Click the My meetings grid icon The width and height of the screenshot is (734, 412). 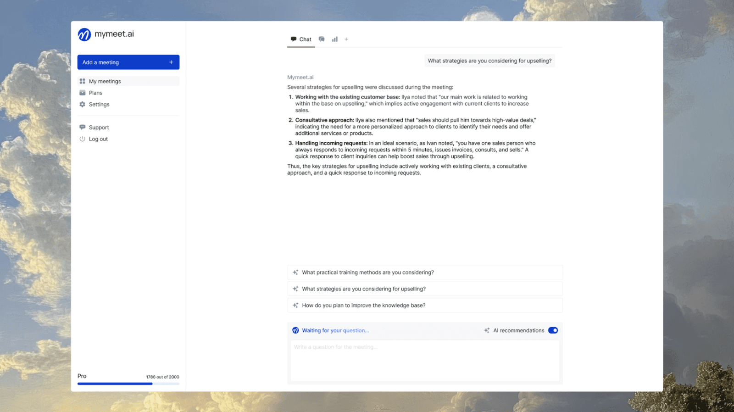pyautogui.click(x=83, y=81)
